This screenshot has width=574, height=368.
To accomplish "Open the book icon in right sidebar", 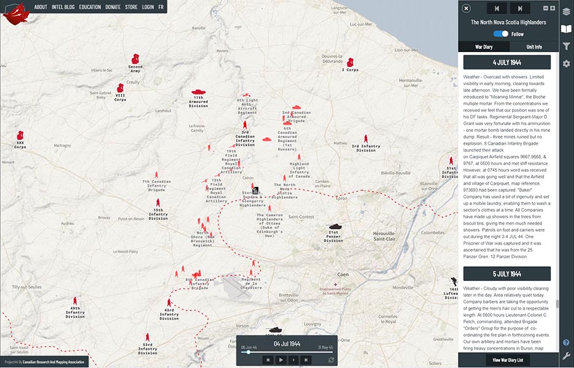I will [x=566, y=29].
